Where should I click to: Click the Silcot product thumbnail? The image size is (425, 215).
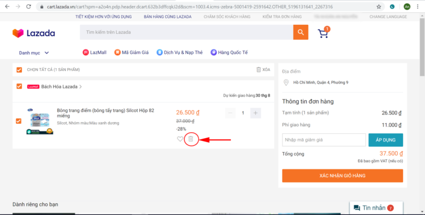click(x=40, y=121)
